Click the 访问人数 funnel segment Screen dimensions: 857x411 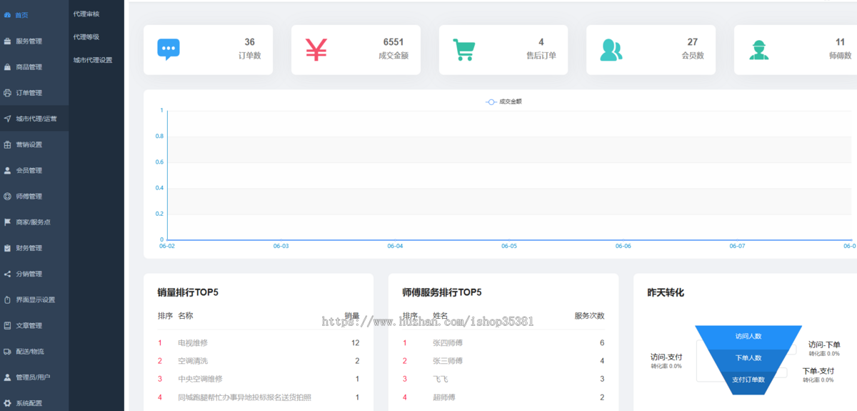point(748,336)
